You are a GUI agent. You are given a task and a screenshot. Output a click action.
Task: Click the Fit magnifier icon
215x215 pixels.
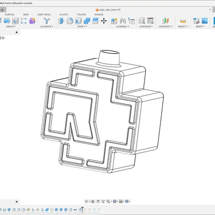108,202
